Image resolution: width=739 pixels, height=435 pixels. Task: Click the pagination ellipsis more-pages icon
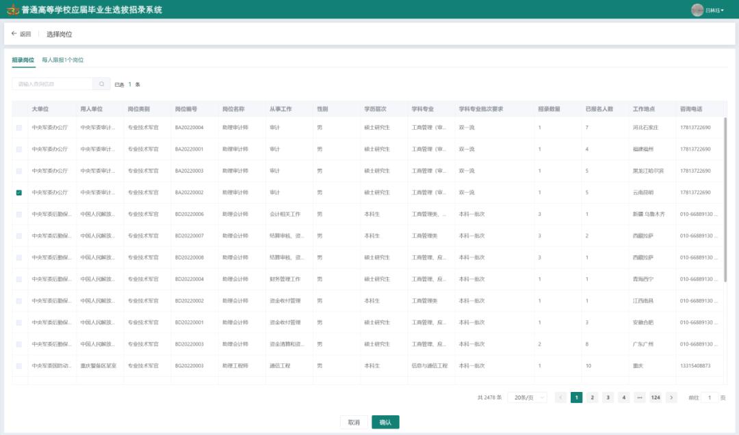[640, 397]
